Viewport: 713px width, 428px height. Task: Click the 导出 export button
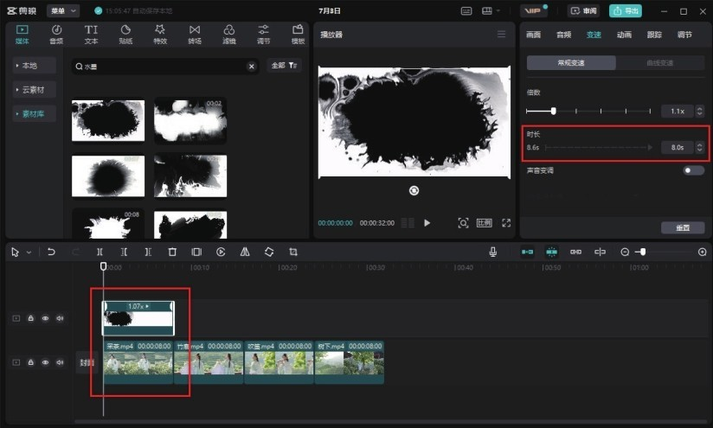(626, 11)
